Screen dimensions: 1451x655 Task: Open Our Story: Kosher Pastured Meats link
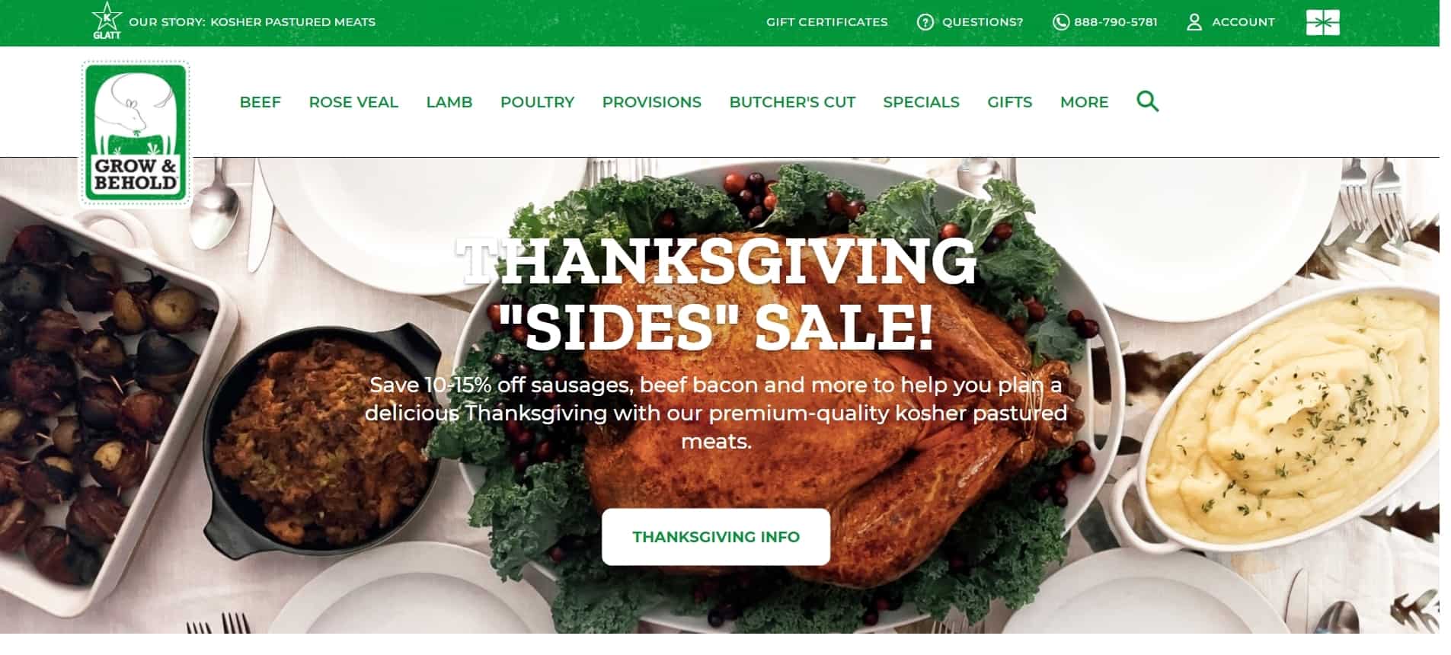click(x=252, y=22)
